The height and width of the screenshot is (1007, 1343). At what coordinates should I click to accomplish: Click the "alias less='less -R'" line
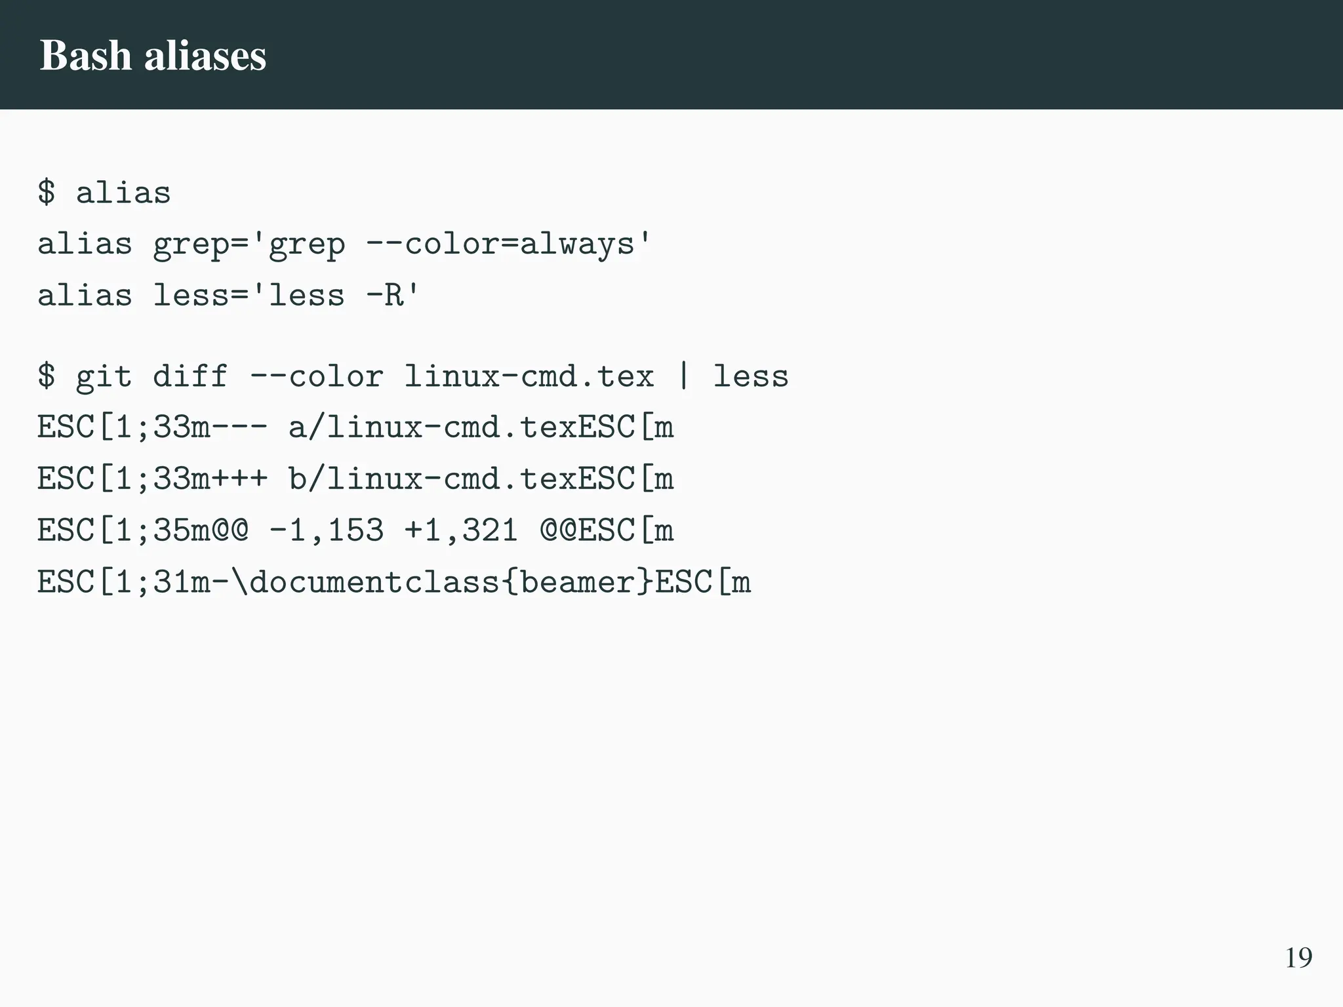coord(228,295)
